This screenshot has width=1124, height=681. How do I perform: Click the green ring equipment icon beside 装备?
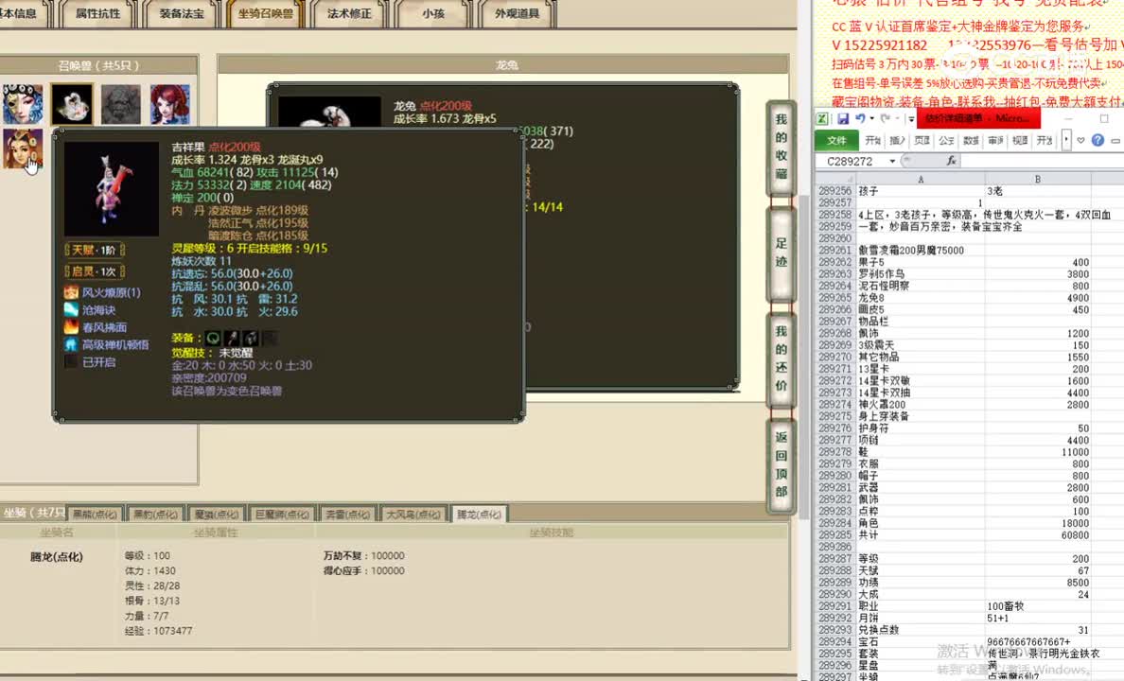point(213,338)
